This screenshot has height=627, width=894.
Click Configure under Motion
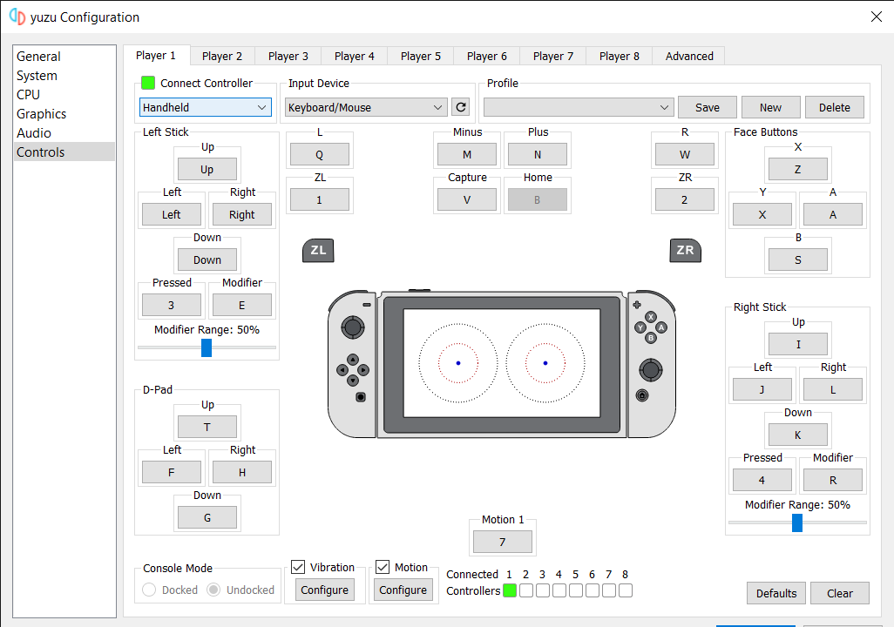click(403, 590)
